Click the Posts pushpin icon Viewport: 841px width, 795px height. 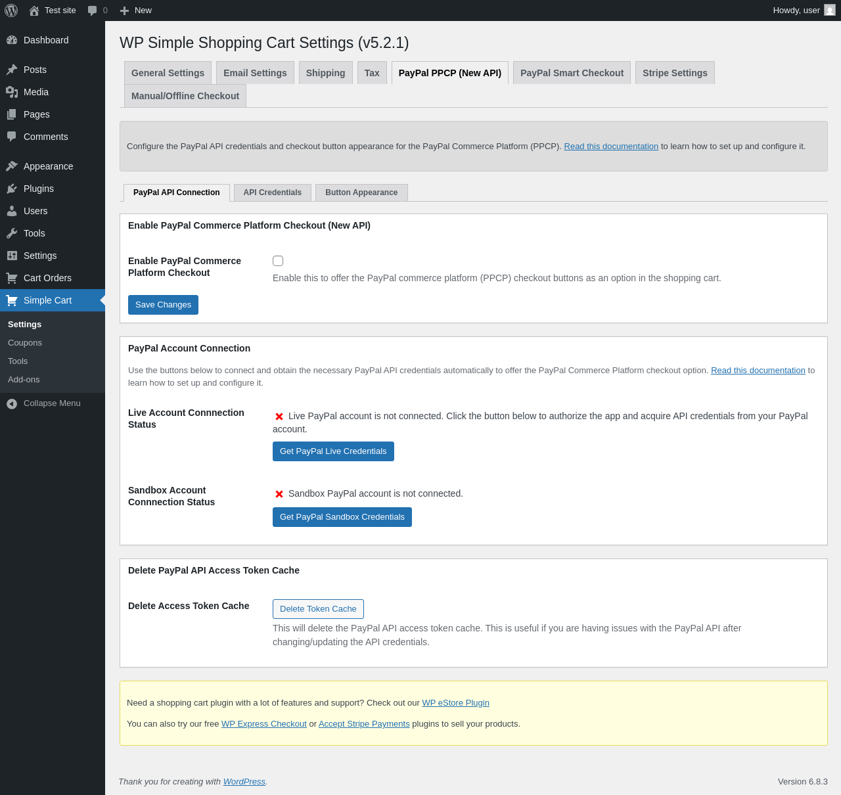tap(12, 70)
